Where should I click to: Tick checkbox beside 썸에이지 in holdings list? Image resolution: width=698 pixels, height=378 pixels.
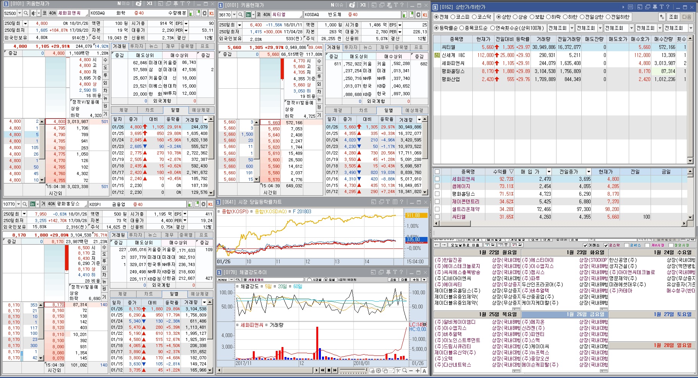(437, 187)
